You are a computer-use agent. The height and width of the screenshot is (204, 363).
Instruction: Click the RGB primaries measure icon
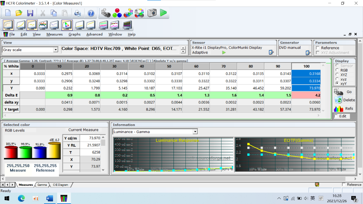pos(117,13)
